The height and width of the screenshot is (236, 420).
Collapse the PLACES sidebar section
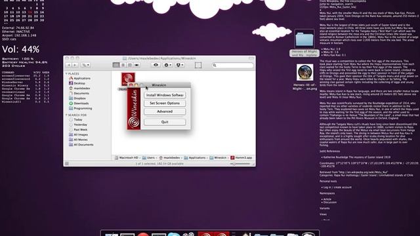[66, 73]
